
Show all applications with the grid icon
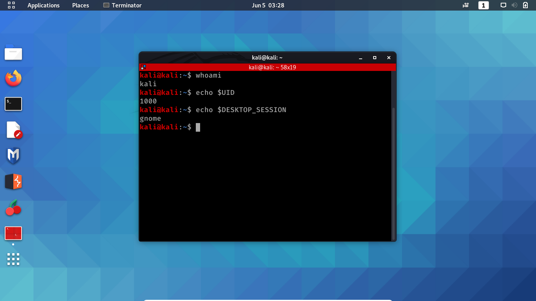coord(13,259)
